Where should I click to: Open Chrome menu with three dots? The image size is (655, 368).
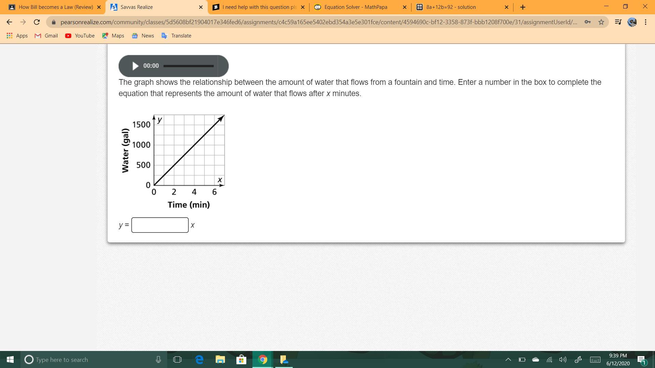pos(645,22)
